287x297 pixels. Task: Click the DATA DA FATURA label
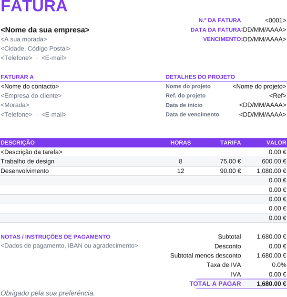(215, 30)
